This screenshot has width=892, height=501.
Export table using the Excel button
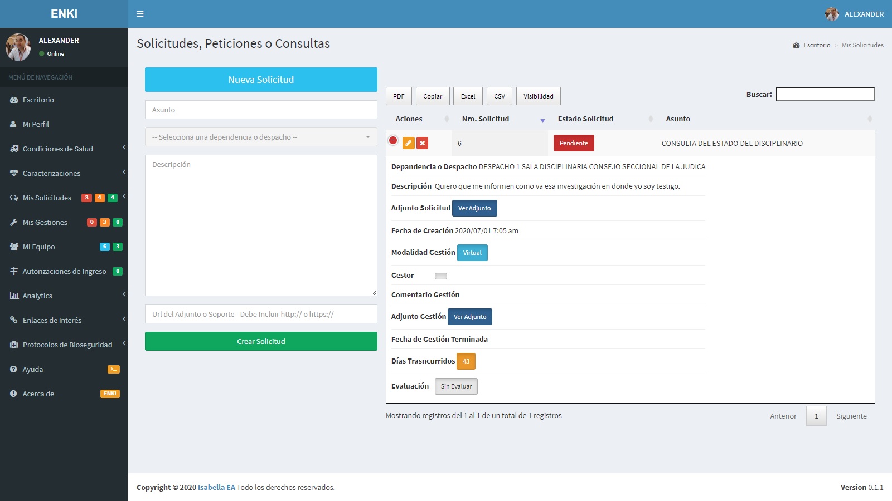[468, 96]
